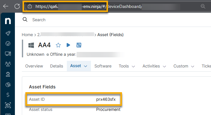Click the Asset Fields heading
The image size is (211, 115).
point(42,87)
